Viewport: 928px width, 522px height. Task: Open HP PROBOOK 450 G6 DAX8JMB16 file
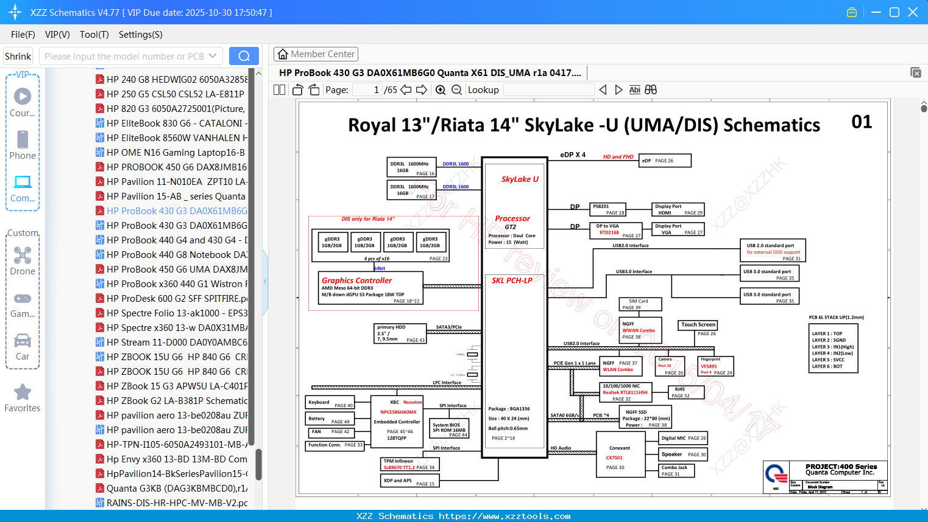pyautogui.click(x=172, y=167)
